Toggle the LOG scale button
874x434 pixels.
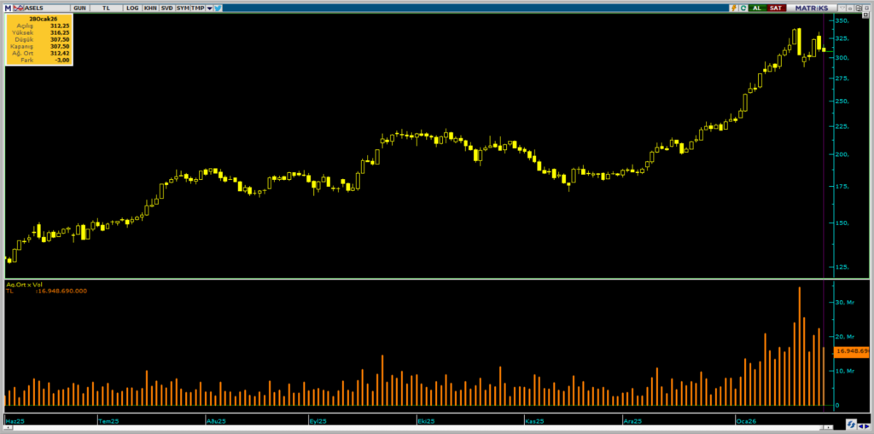click(132, 8)
